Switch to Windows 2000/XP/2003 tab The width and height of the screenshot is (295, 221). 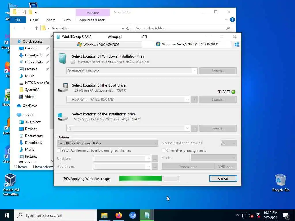pyautogui.click(x=98, y=45)
